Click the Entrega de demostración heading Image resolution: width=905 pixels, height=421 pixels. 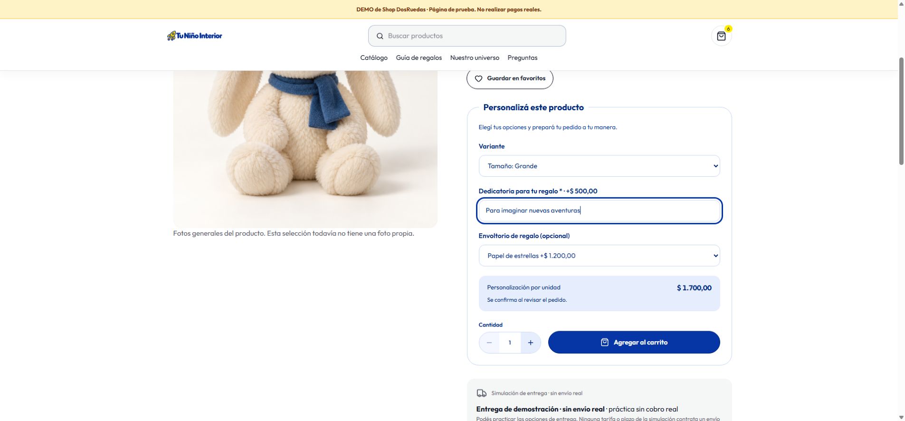point(541,409)
